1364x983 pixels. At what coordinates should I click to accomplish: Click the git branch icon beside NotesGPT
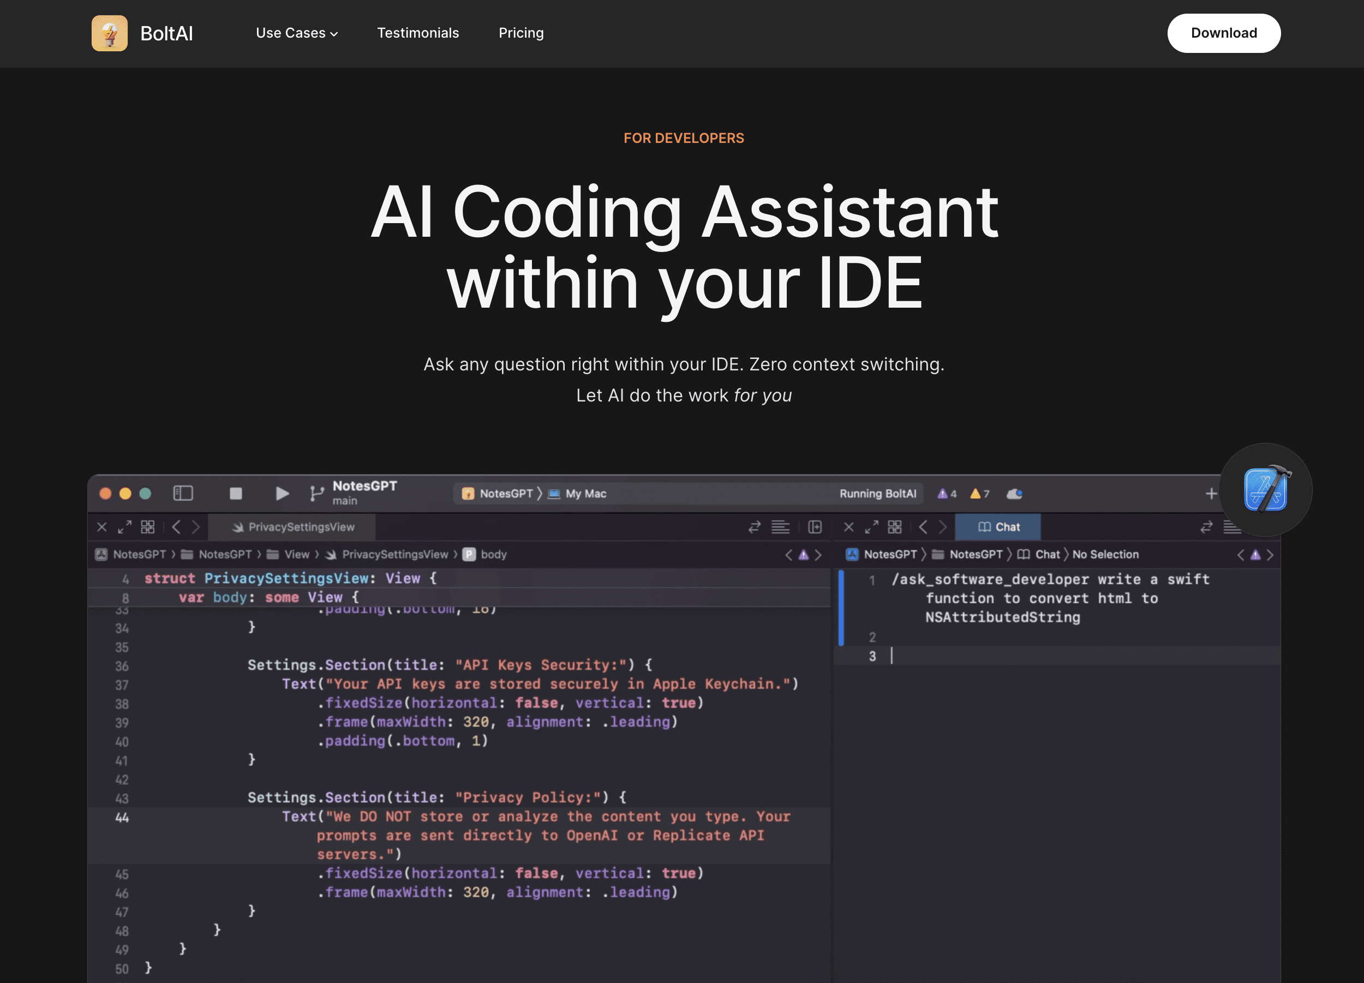click(x=316, y=494)
